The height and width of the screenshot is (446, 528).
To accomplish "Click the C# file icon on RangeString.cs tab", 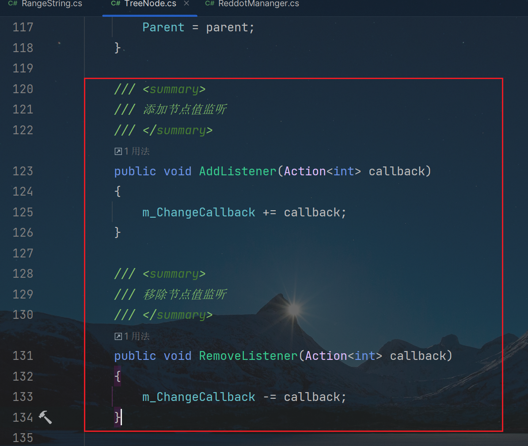I will [13, 4].
